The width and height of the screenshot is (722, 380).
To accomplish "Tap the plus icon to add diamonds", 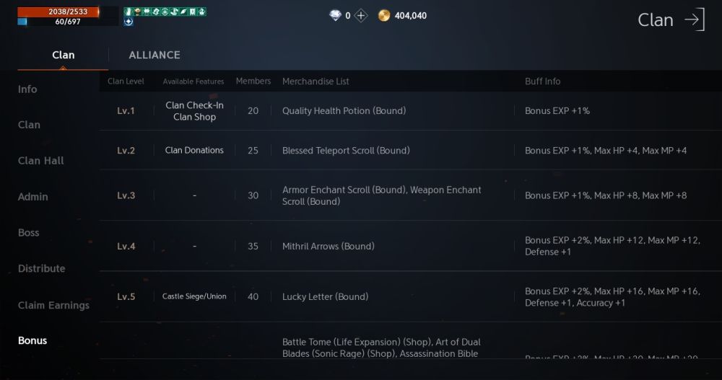I will click(361, 15).
